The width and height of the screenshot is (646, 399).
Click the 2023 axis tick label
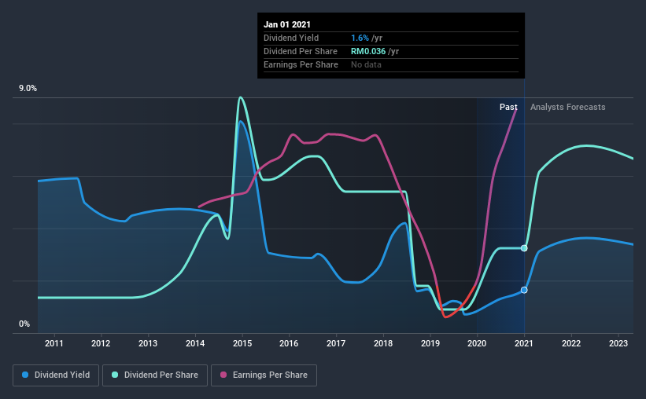tap(618, 343)
